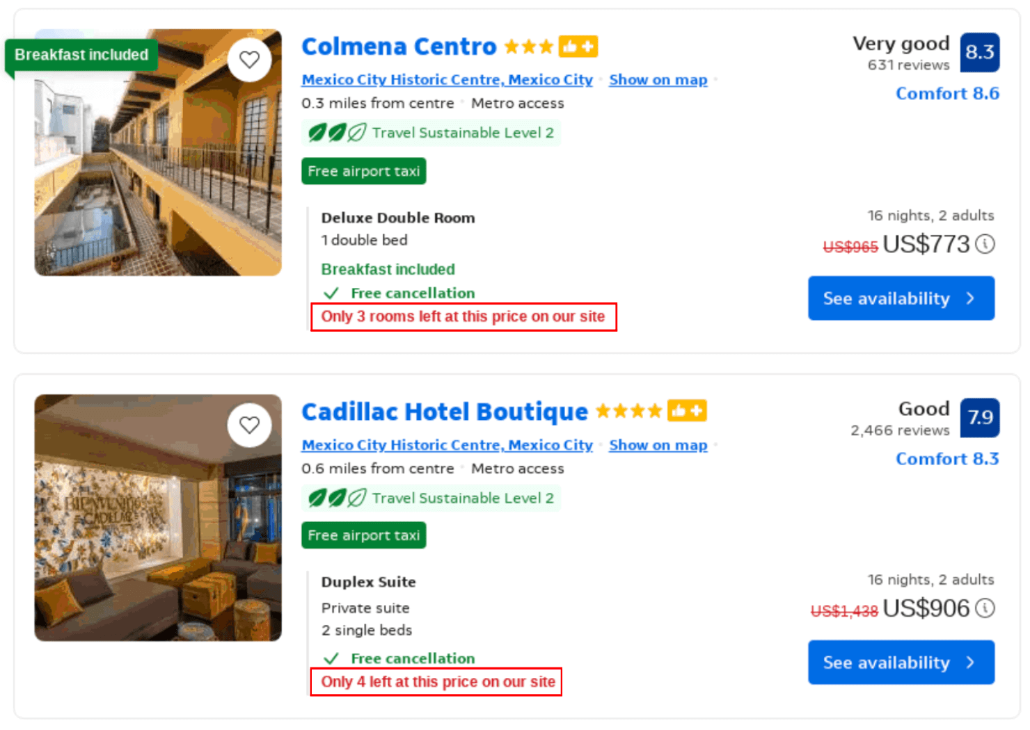Open the Cadillac Hotel Boutique lobby photo
Viewport: 1030px width, 730px height.
[158, 517]
